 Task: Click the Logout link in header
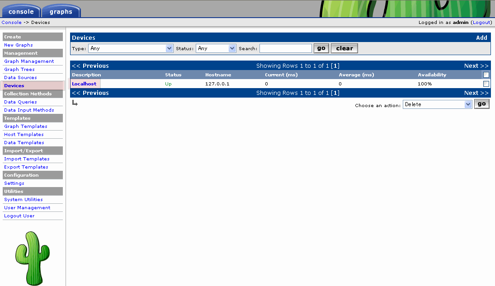pos(481,23)
